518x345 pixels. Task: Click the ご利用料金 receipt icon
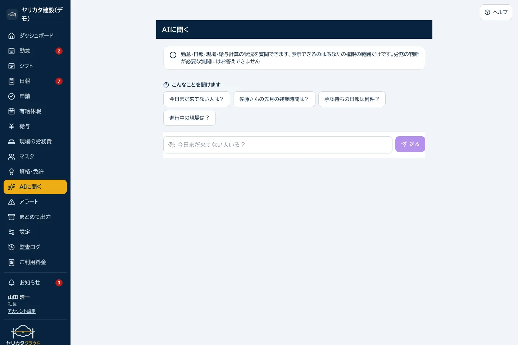[x=12, y=262]
